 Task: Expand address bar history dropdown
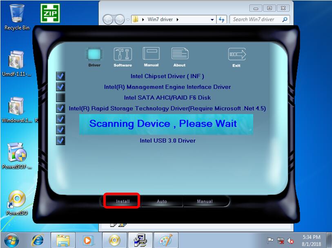[212, 20]
